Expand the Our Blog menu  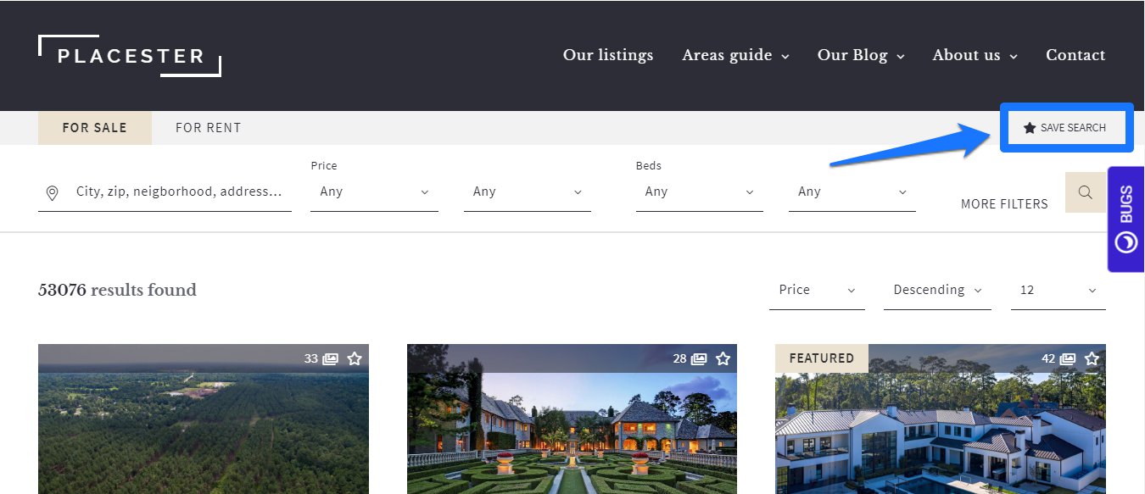point(861,55)
